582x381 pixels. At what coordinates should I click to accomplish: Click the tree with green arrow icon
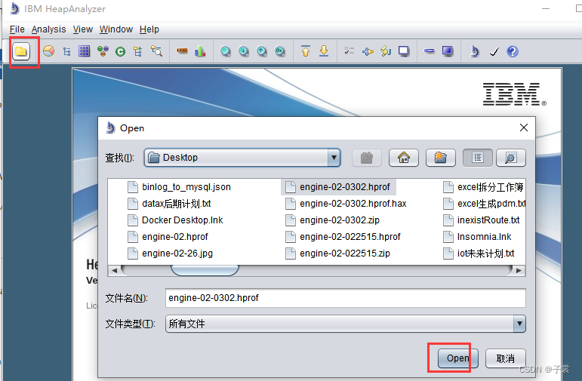138,51
